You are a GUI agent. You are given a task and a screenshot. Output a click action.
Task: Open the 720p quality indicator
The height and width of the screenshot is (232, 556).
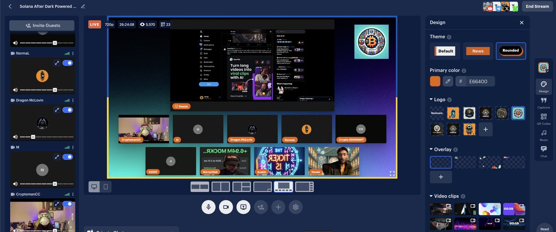(109, 24)
